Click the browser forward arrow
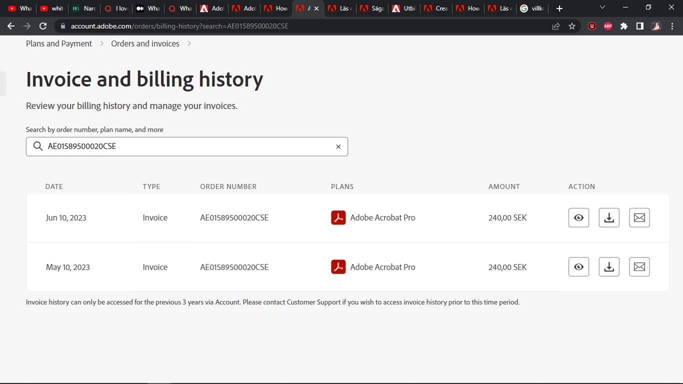 (27, 26)
